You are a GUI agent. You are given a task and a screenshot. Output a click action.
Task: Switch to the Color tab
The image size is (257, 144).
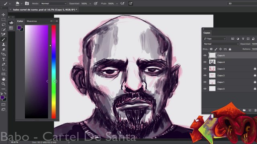pos(20,21)
